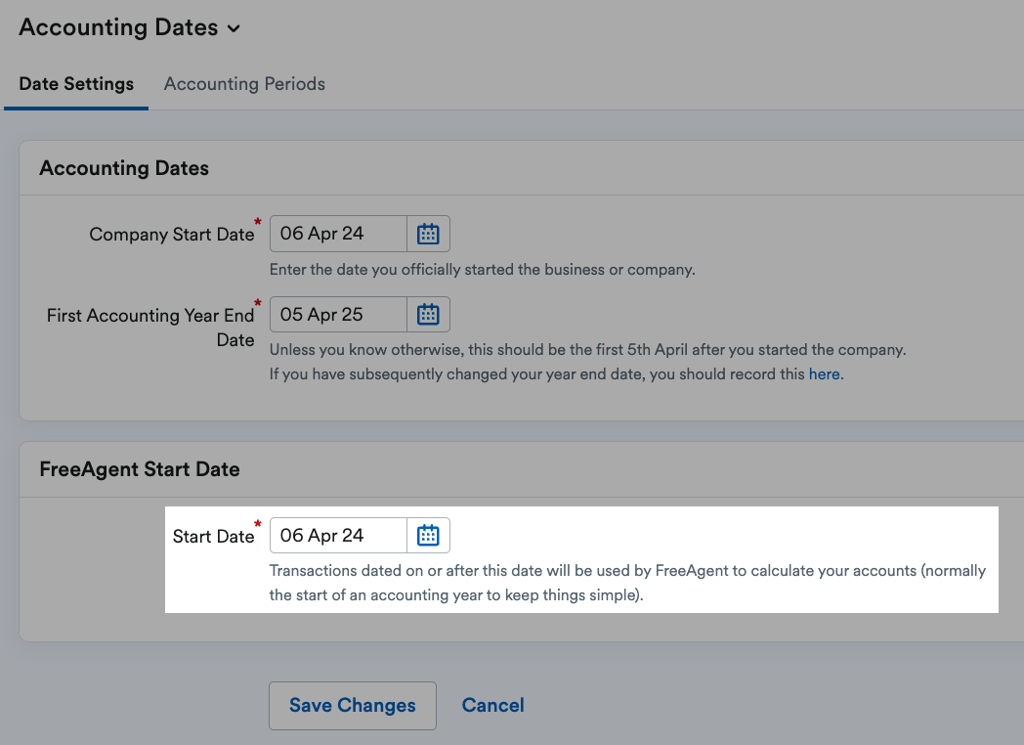This screenshot has width=1024, height=745.
Task: Open calendar picker for FreeAgent Start Date
Action: (x=428, y=535)
